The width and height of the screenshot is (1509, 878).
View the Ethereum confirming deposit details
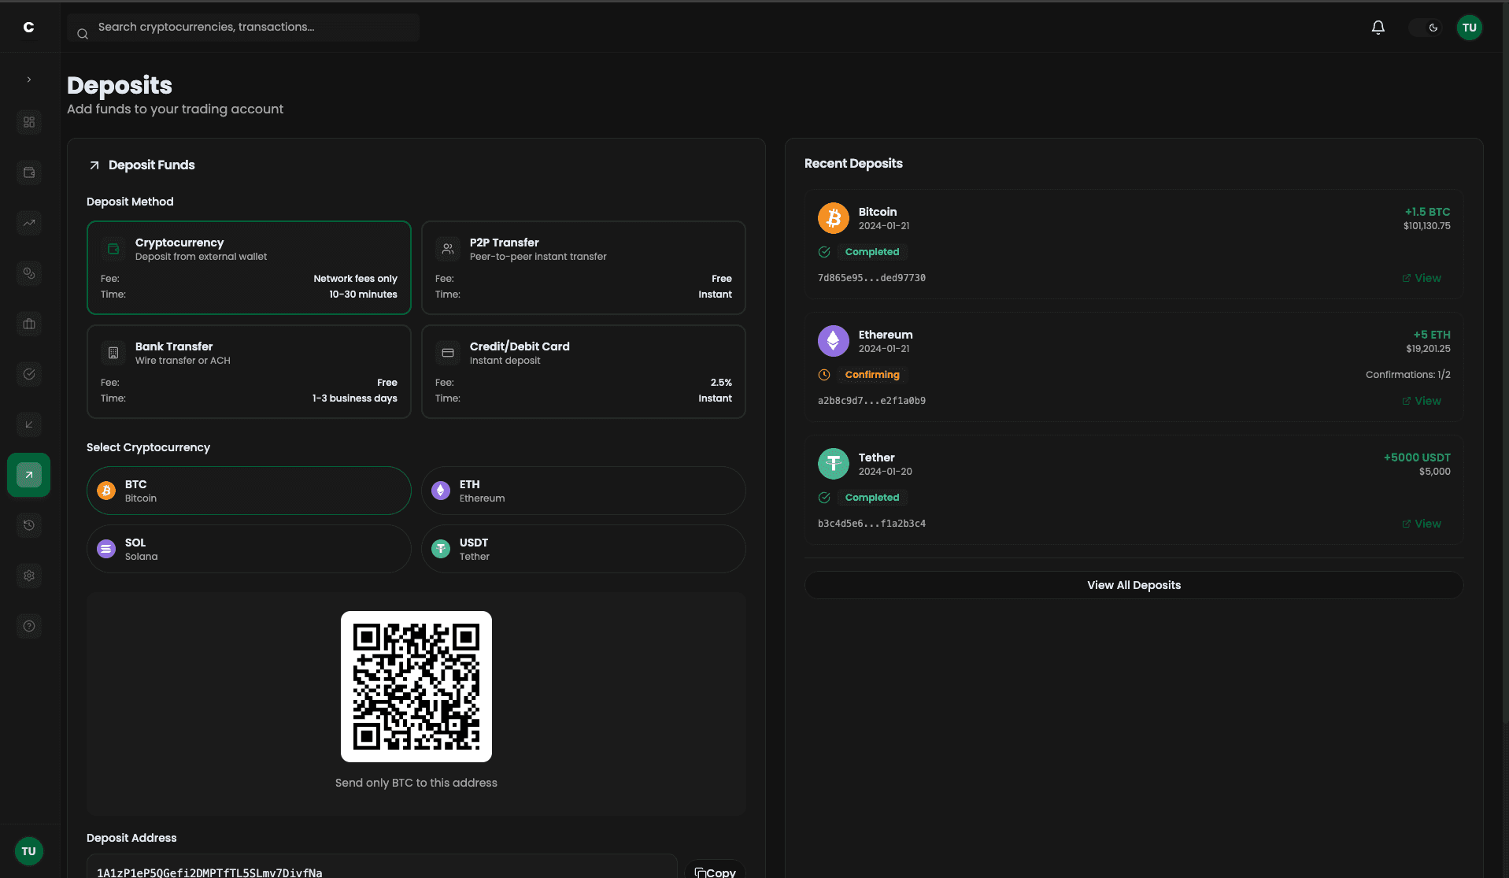(1421, 400)
